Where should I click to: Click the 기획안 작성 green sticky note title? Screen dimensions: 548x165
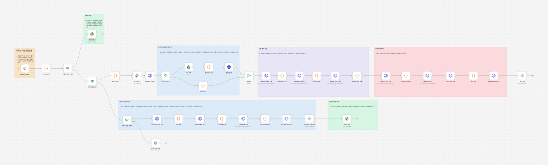point(87,16)
